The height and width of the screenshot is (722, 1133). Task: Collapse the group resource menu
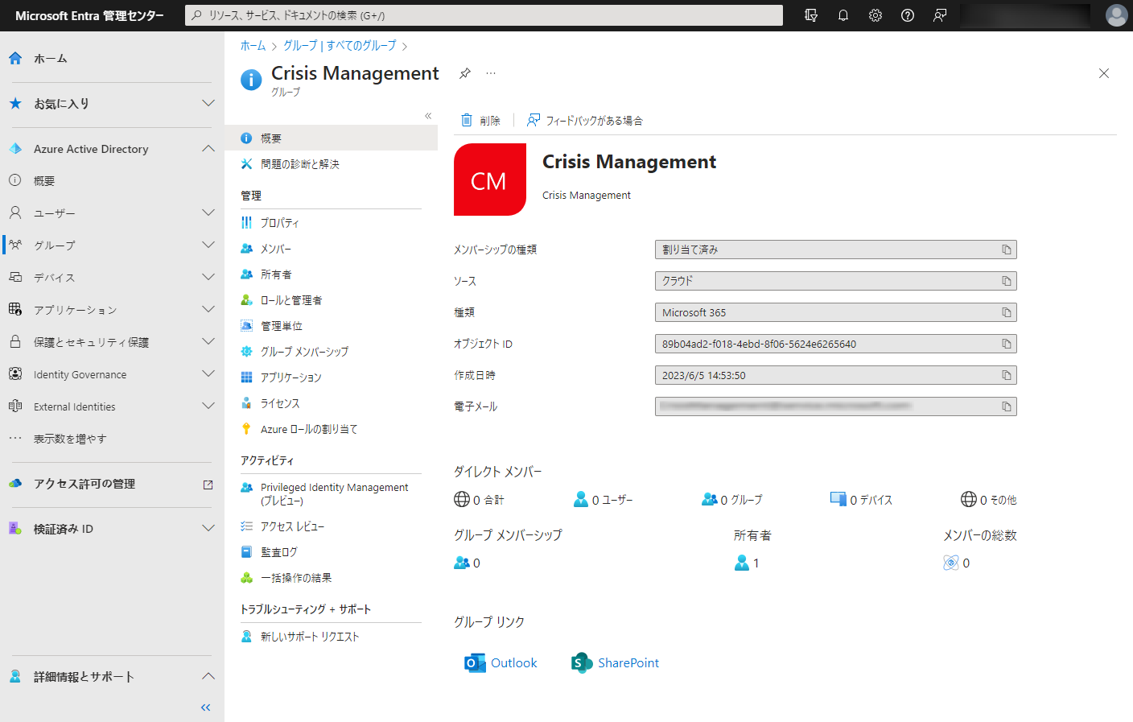click(428, 116)
